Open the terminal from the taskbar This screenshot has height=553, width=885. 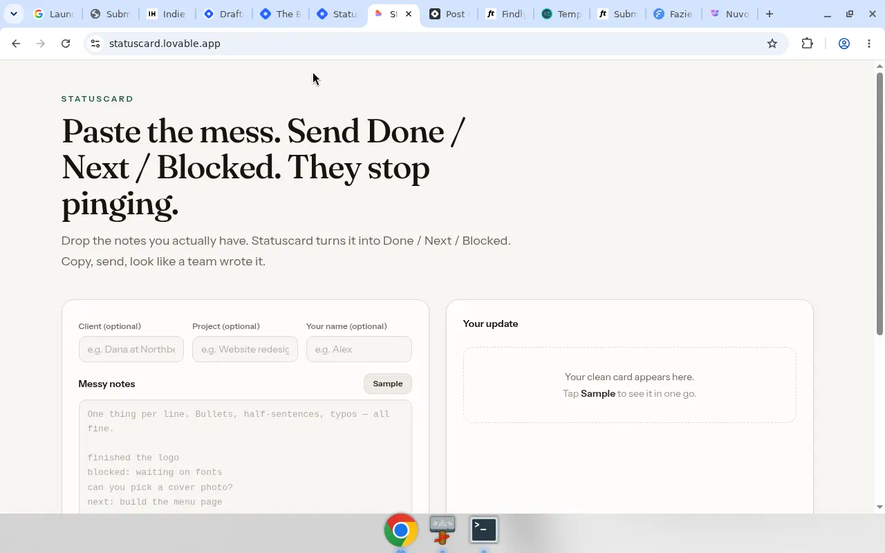coord(484,530)
